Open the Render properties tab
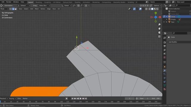The height and width of the screenshot is (107, 191). point(164,42)
